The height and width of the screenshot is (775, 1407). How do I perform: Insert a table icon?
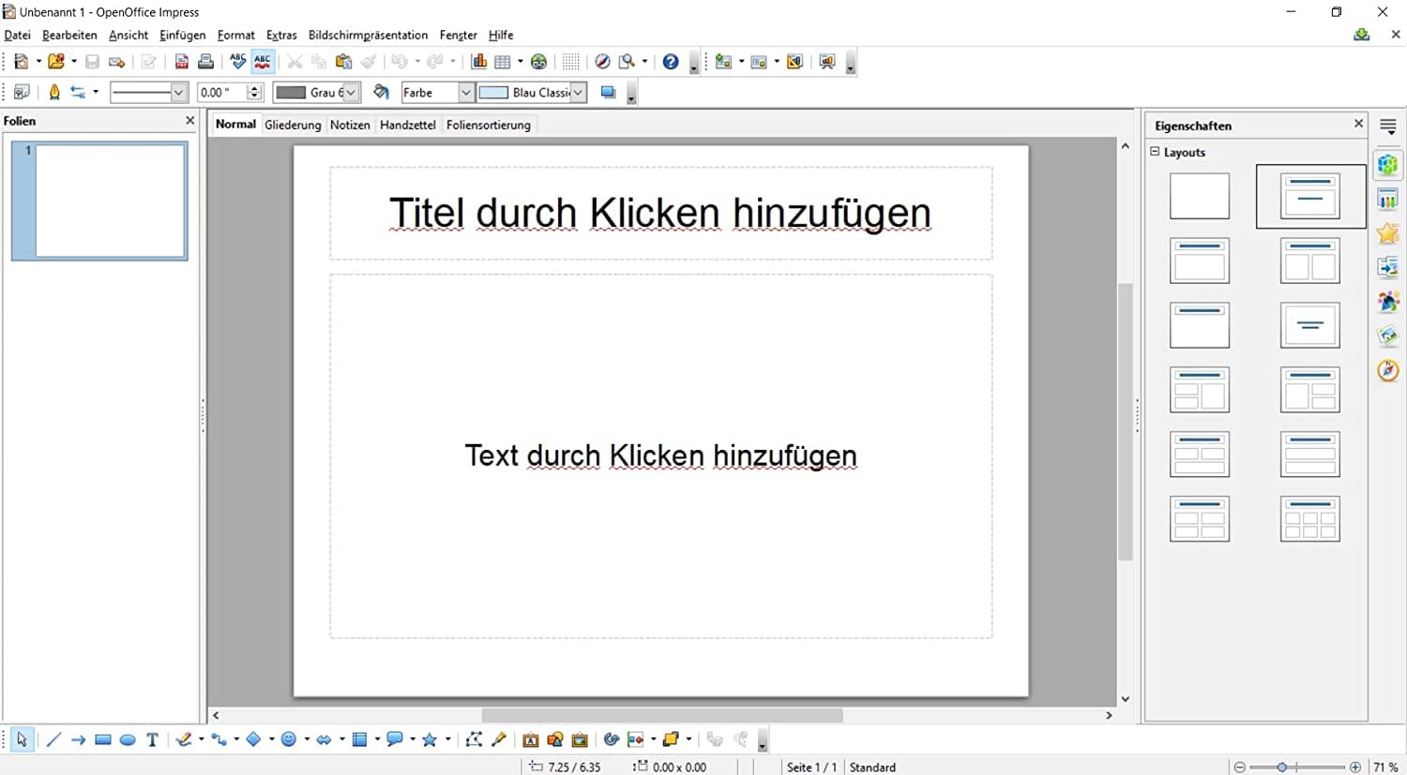[x=503, y=62]
